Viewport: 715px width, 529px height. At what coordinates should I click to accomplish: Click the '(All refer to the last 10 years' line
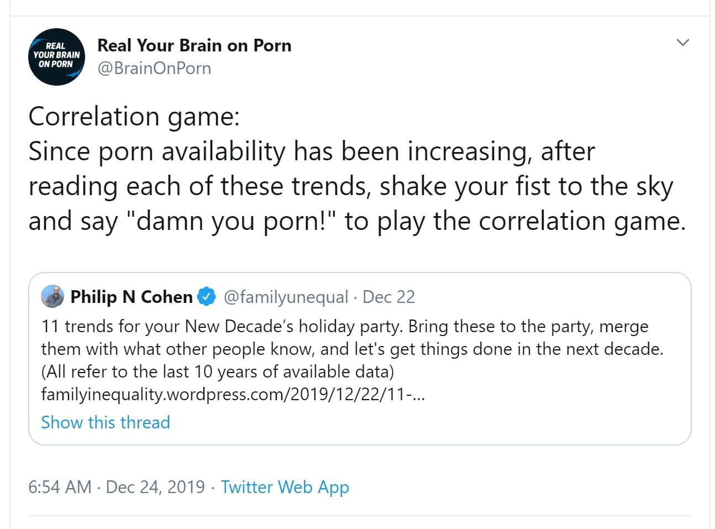coord(217,371)
